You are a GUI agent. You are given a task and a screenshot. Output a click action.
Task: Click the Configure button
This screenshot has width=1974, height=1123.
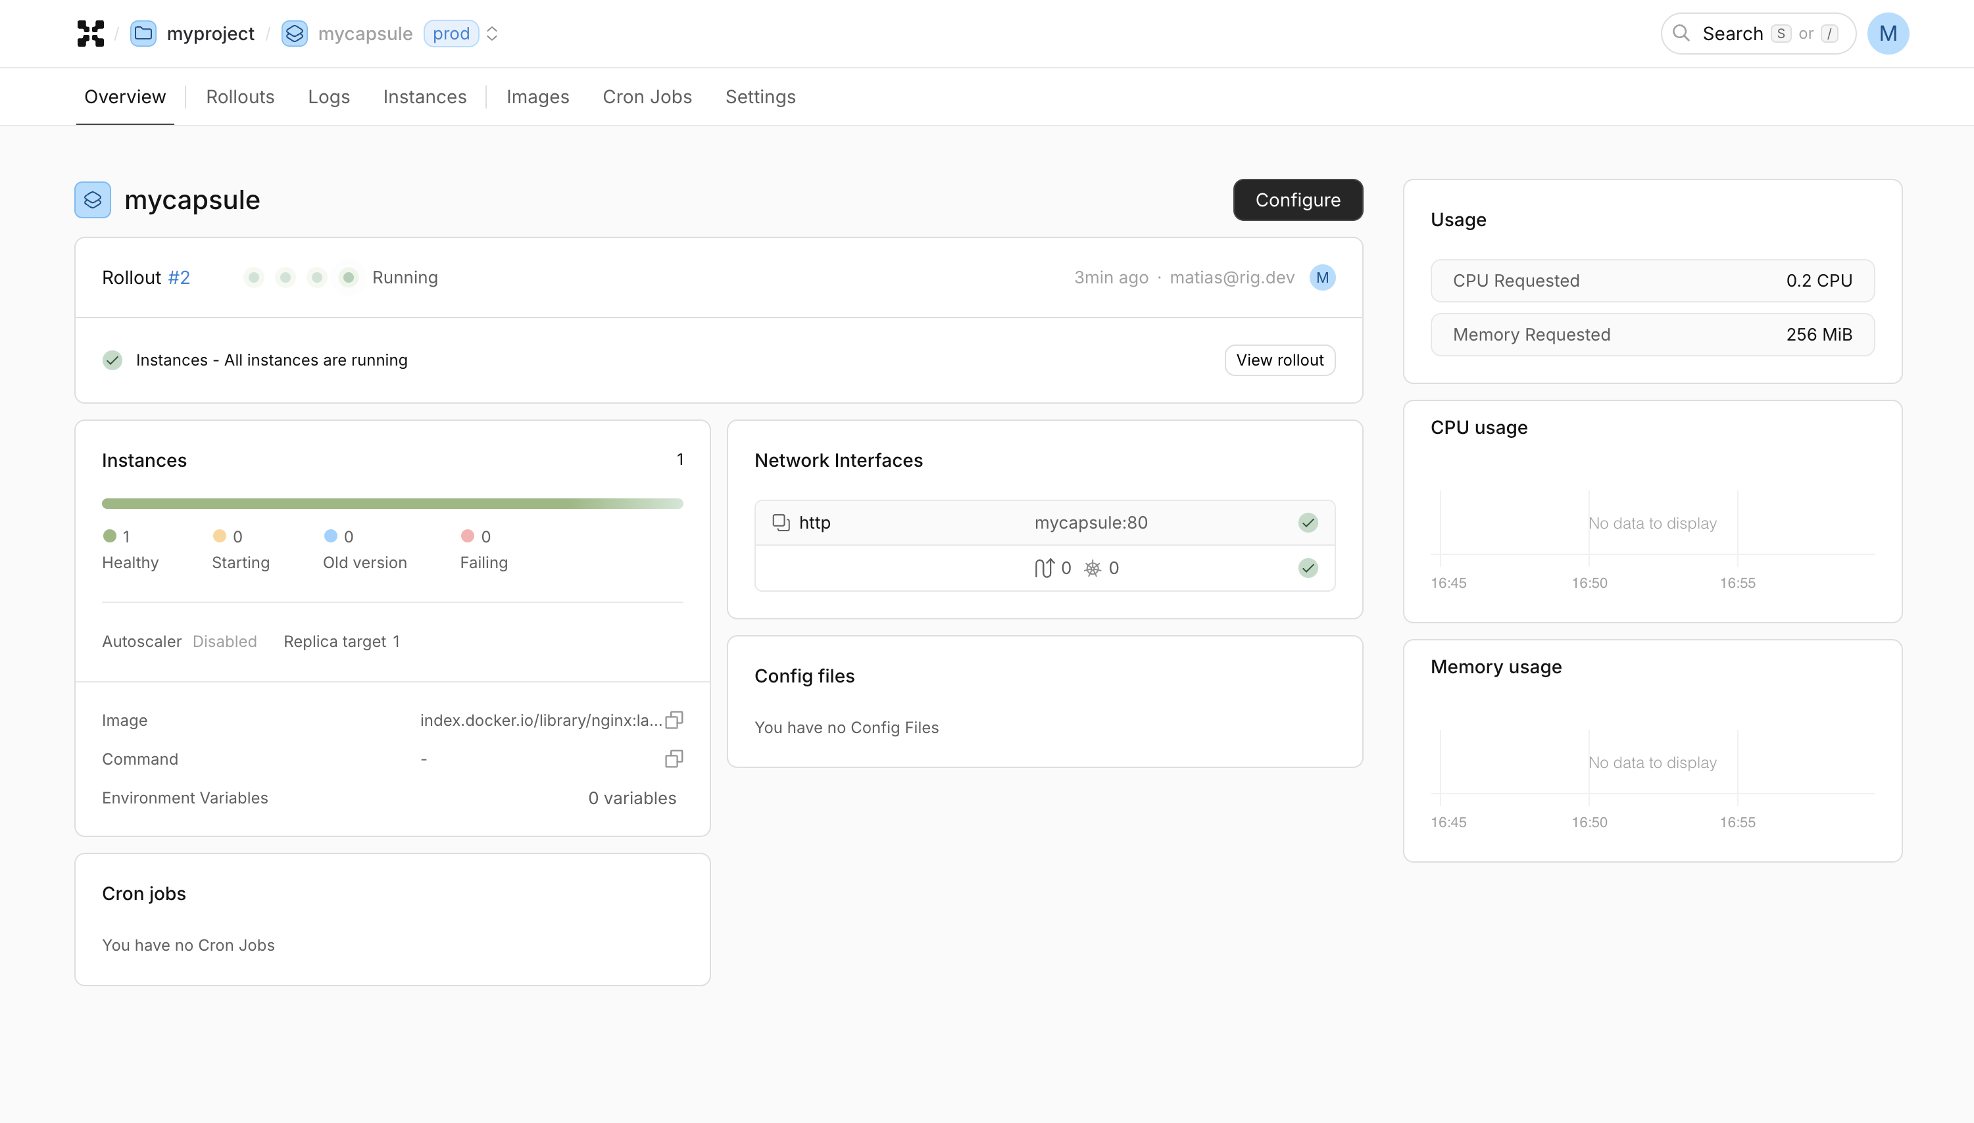click(x=1298, y=200)
